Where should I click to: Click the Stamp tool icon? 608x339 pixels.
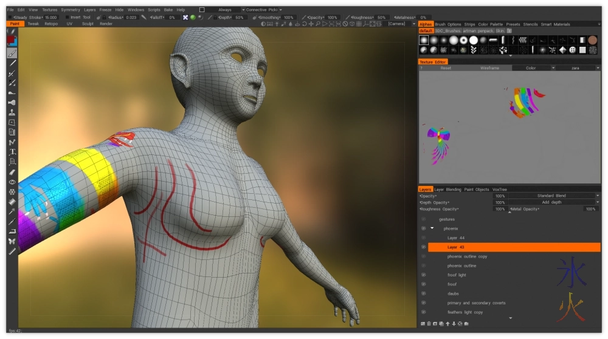[12, 112]
